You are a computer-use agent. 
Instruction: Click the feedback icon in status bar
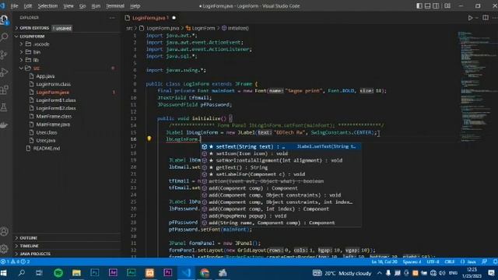pyautogui.click(x=484, y=262)
